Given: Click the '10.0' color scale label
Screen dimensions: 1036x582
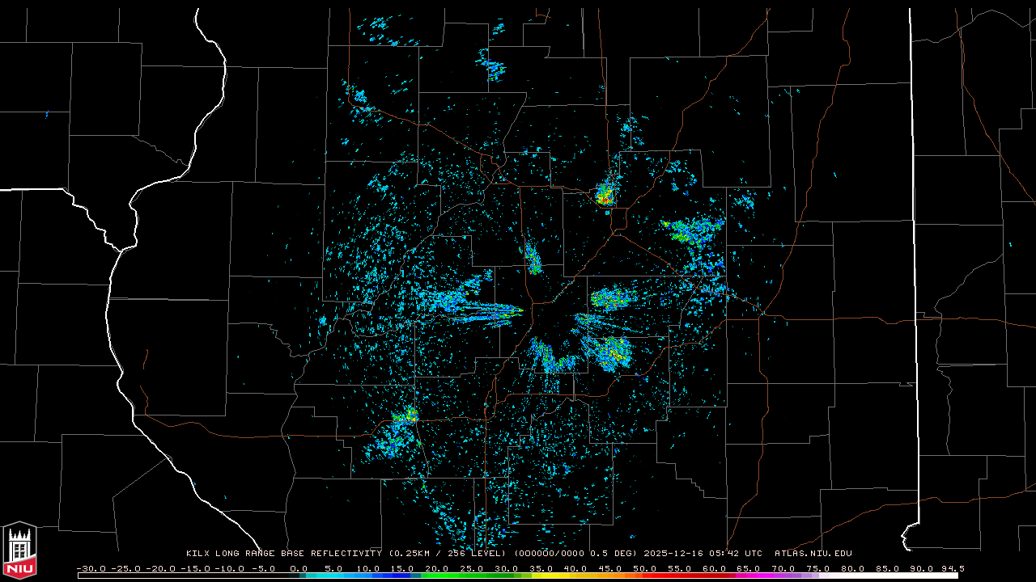Looking at the screenshot, I should click(x=368, y=568).
